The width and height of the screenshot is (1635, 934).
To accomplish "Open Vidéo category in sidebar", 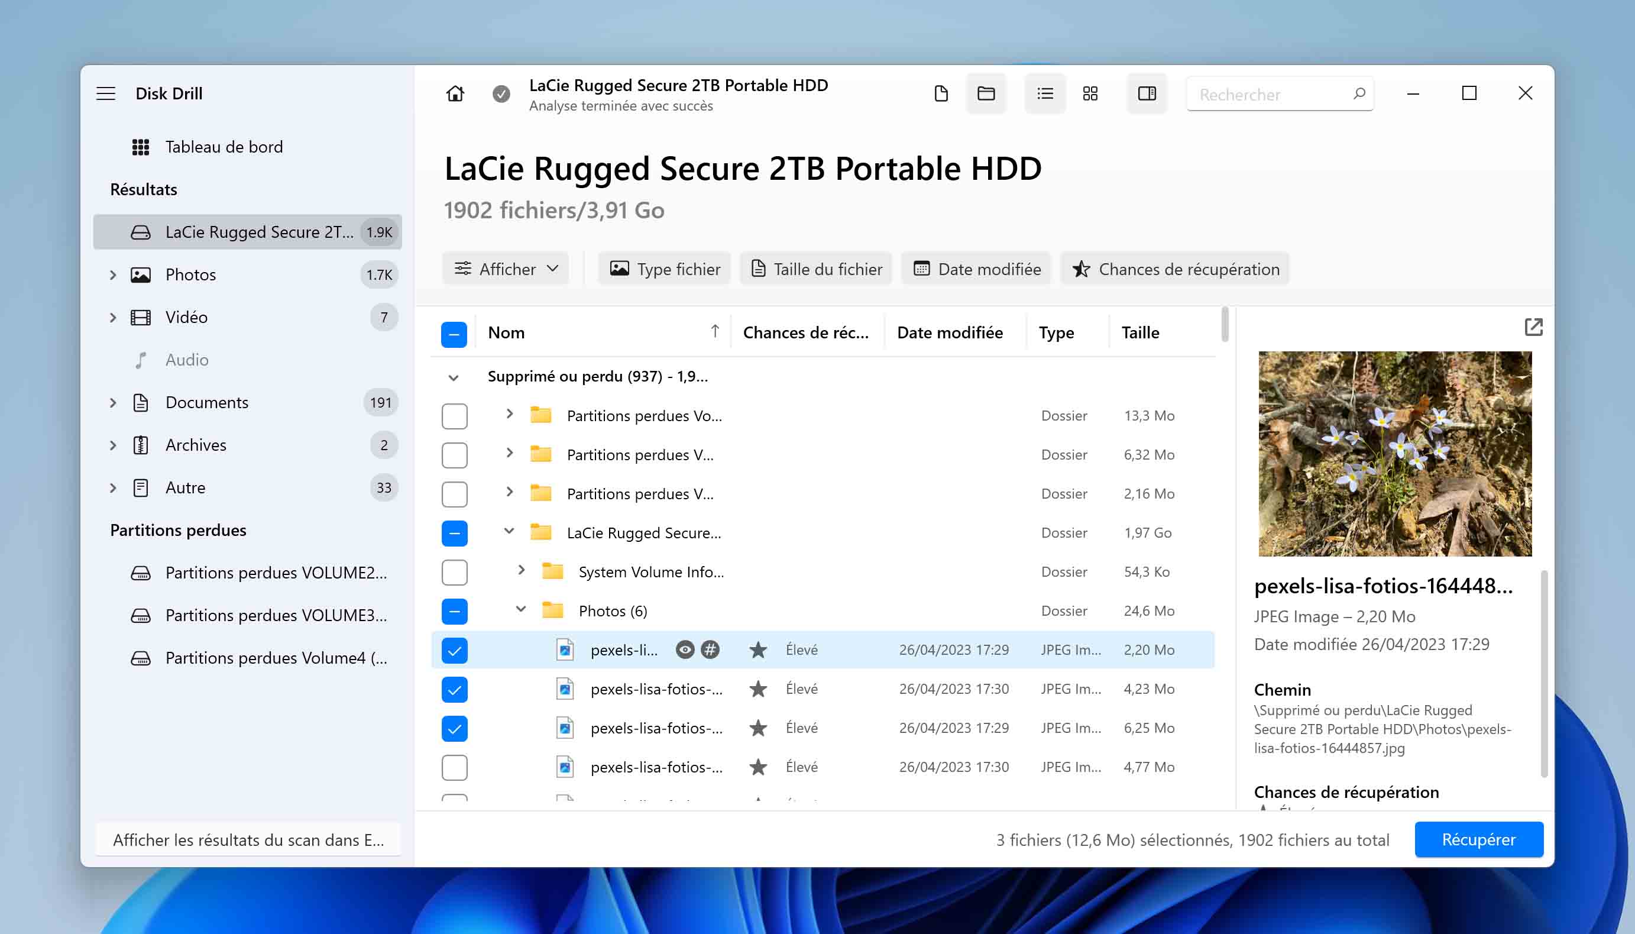I will 248,317.
